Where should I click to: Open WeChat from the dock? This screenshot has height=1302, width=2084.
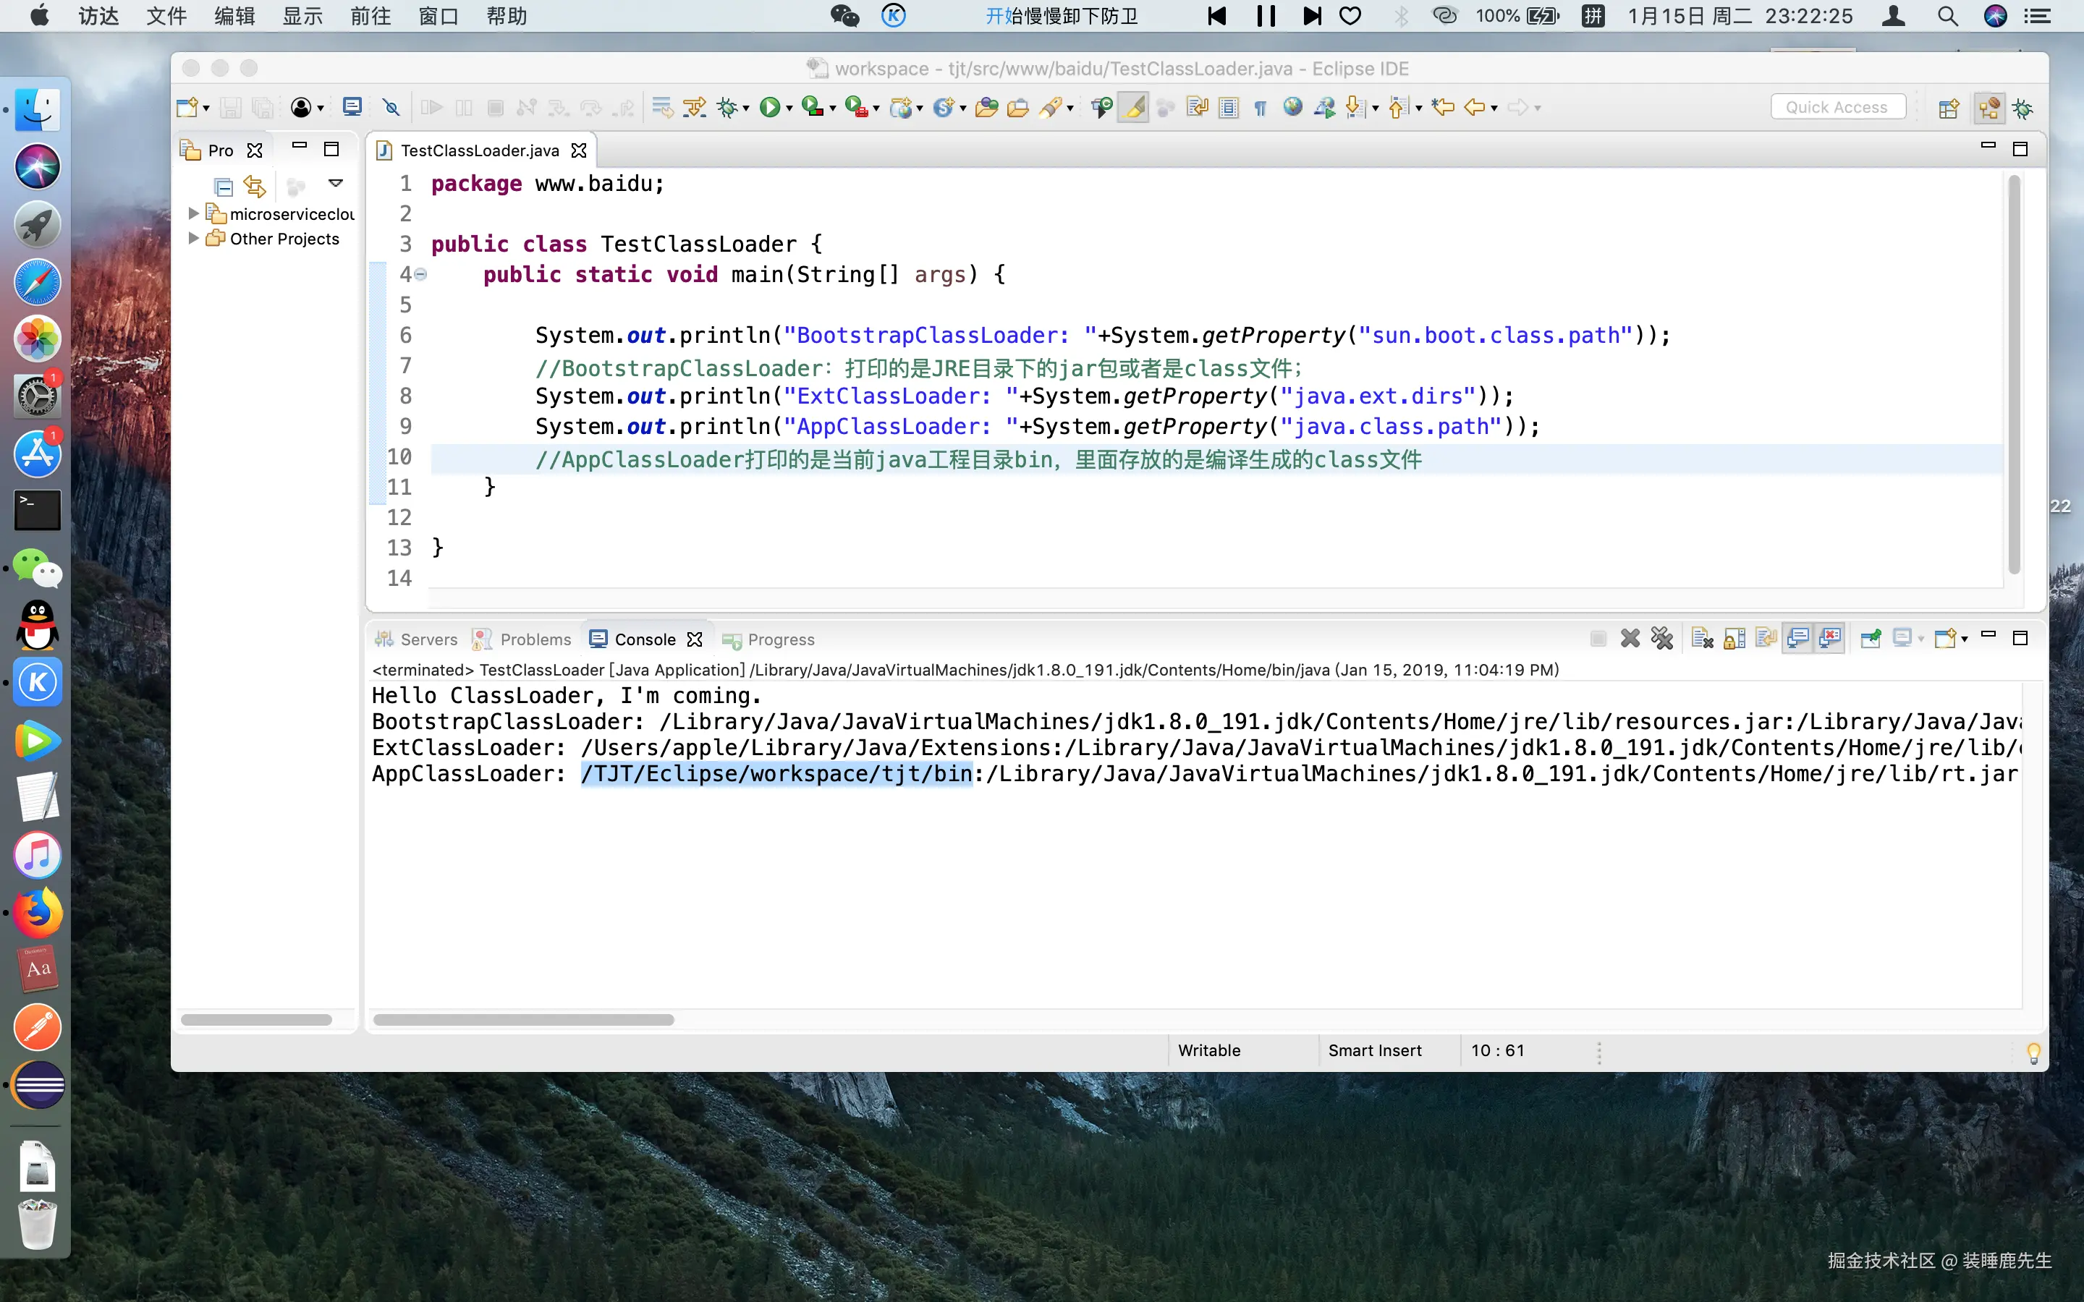click(38, 569)
